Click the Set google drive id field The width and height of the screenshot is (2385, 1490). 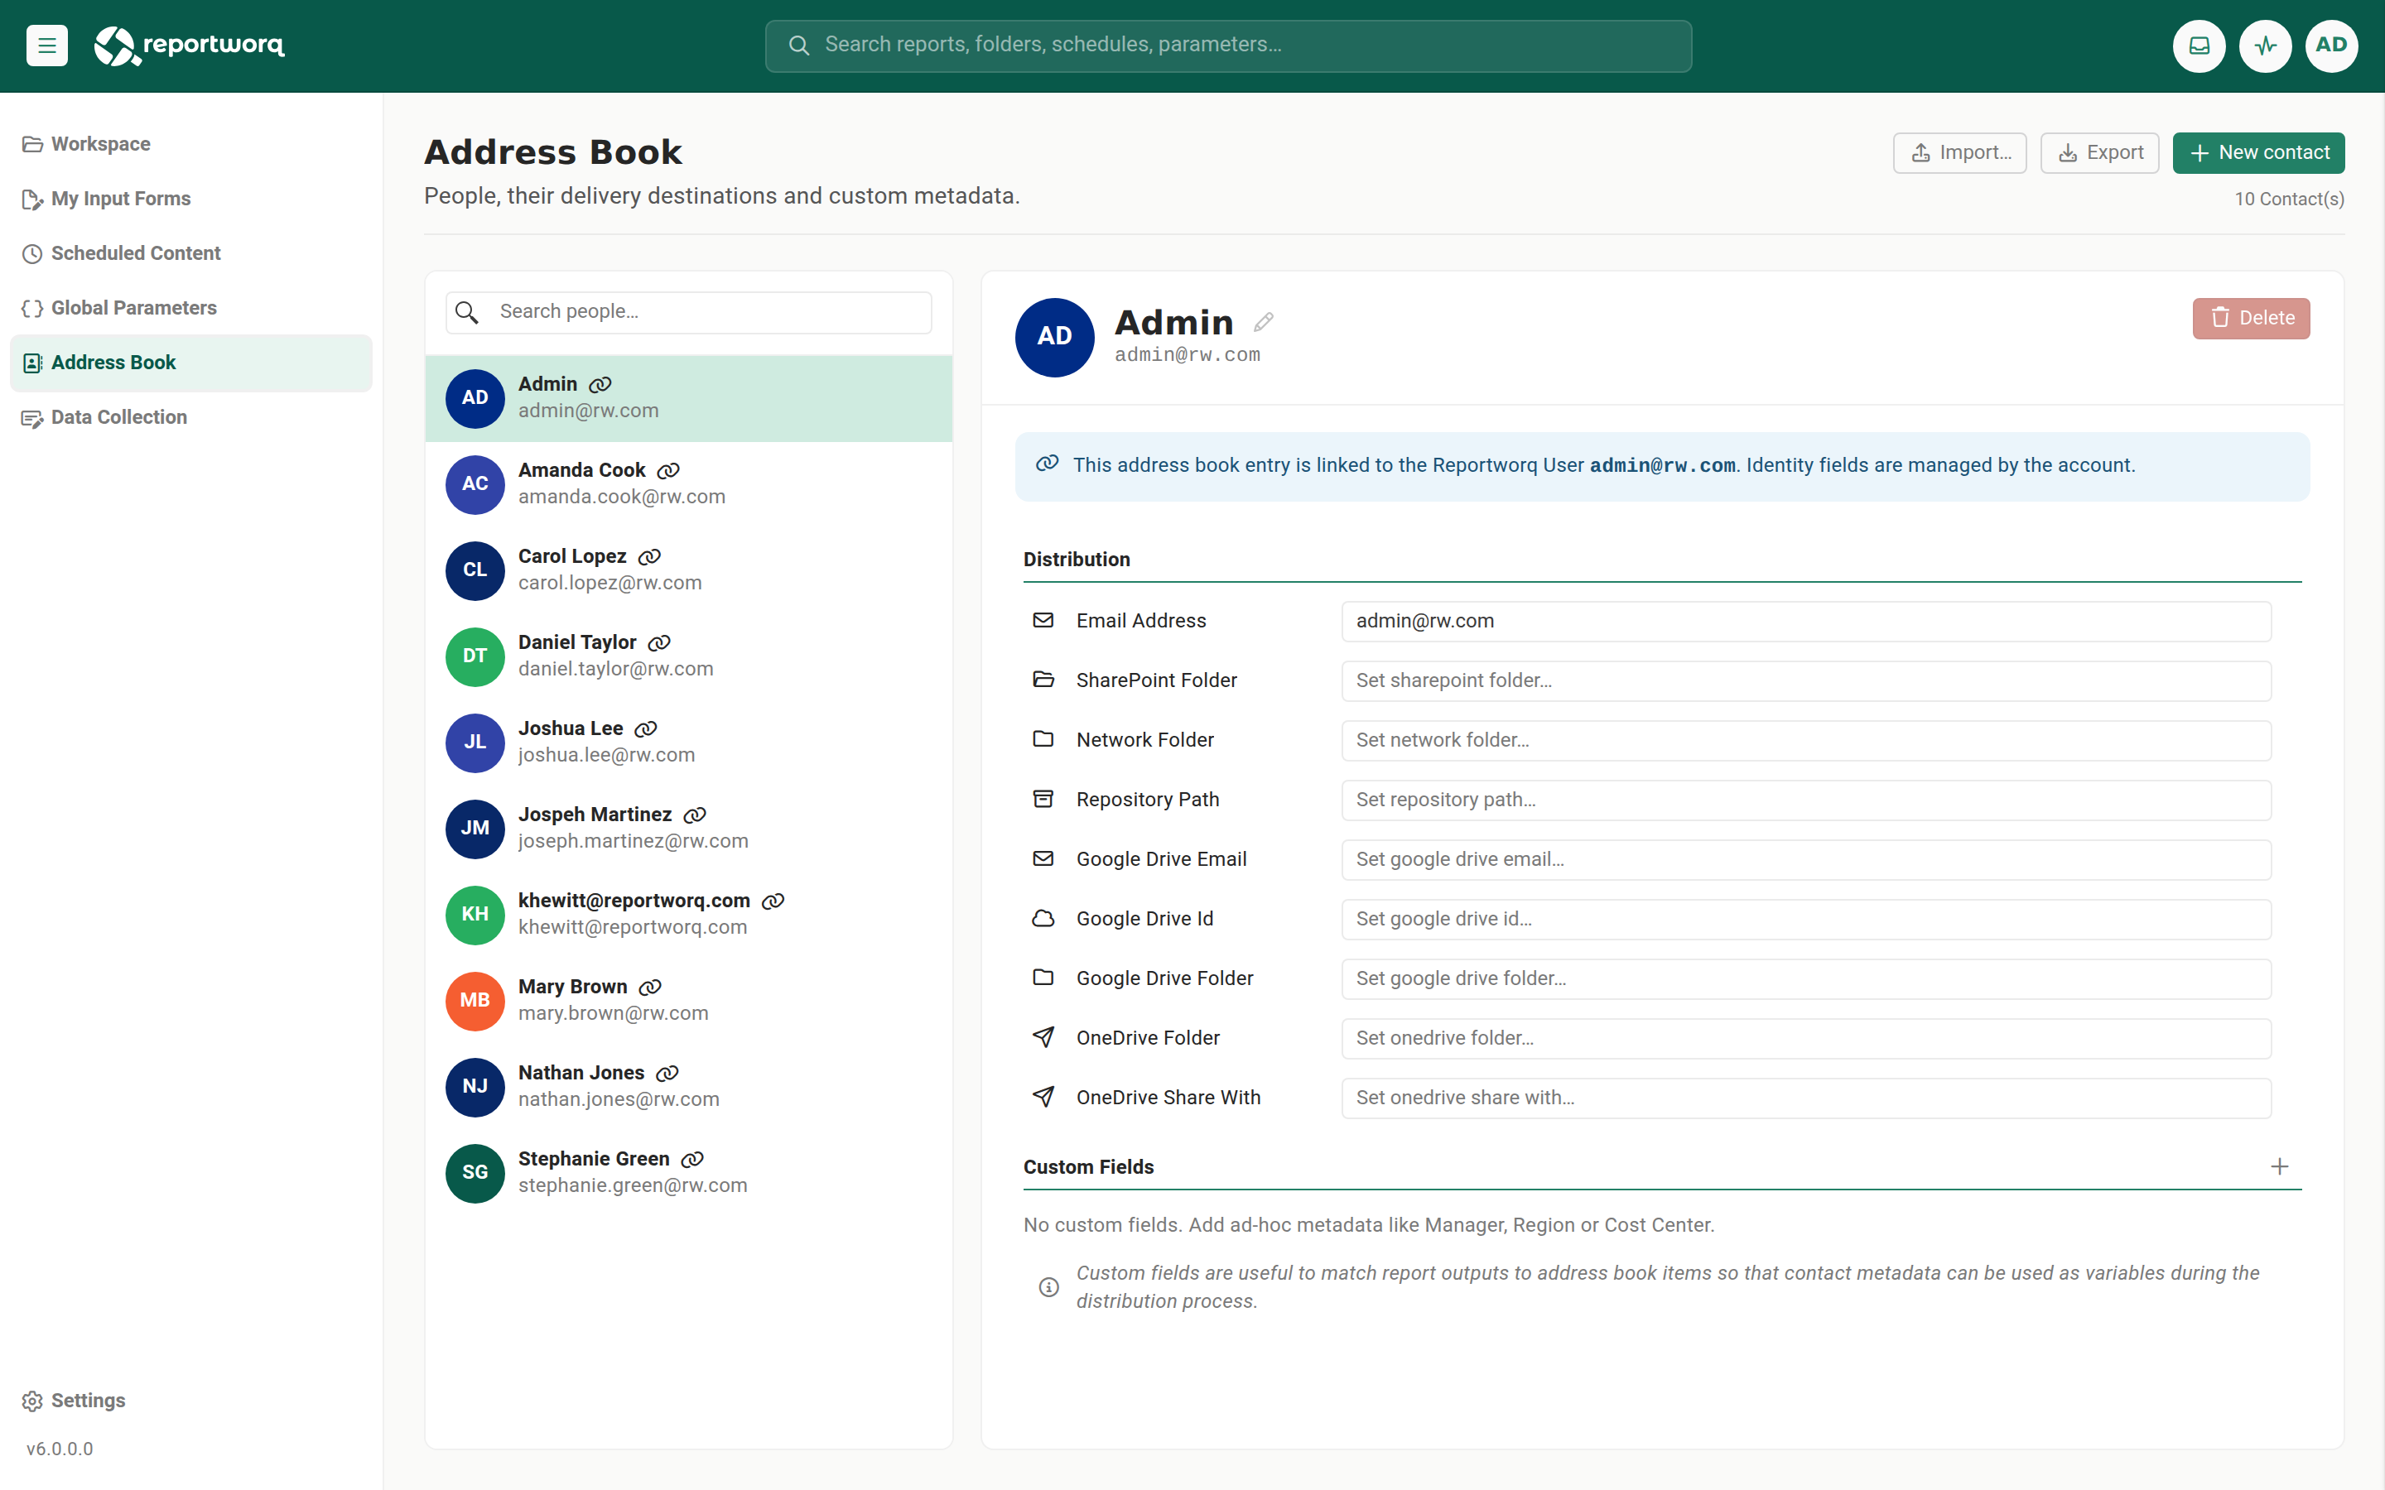1805,920
